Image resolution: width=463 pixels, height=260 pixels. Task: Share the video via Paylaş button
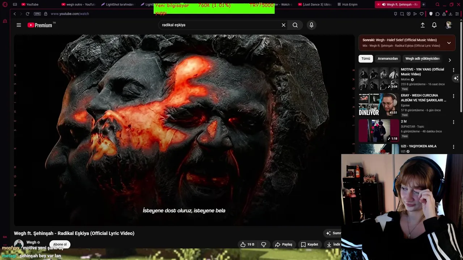click(x=284, y=244)
